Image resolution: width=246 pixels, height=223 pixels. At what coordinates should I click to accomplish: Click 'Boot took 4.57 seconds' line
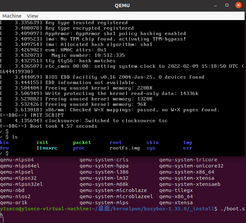[x=49, y=126]
